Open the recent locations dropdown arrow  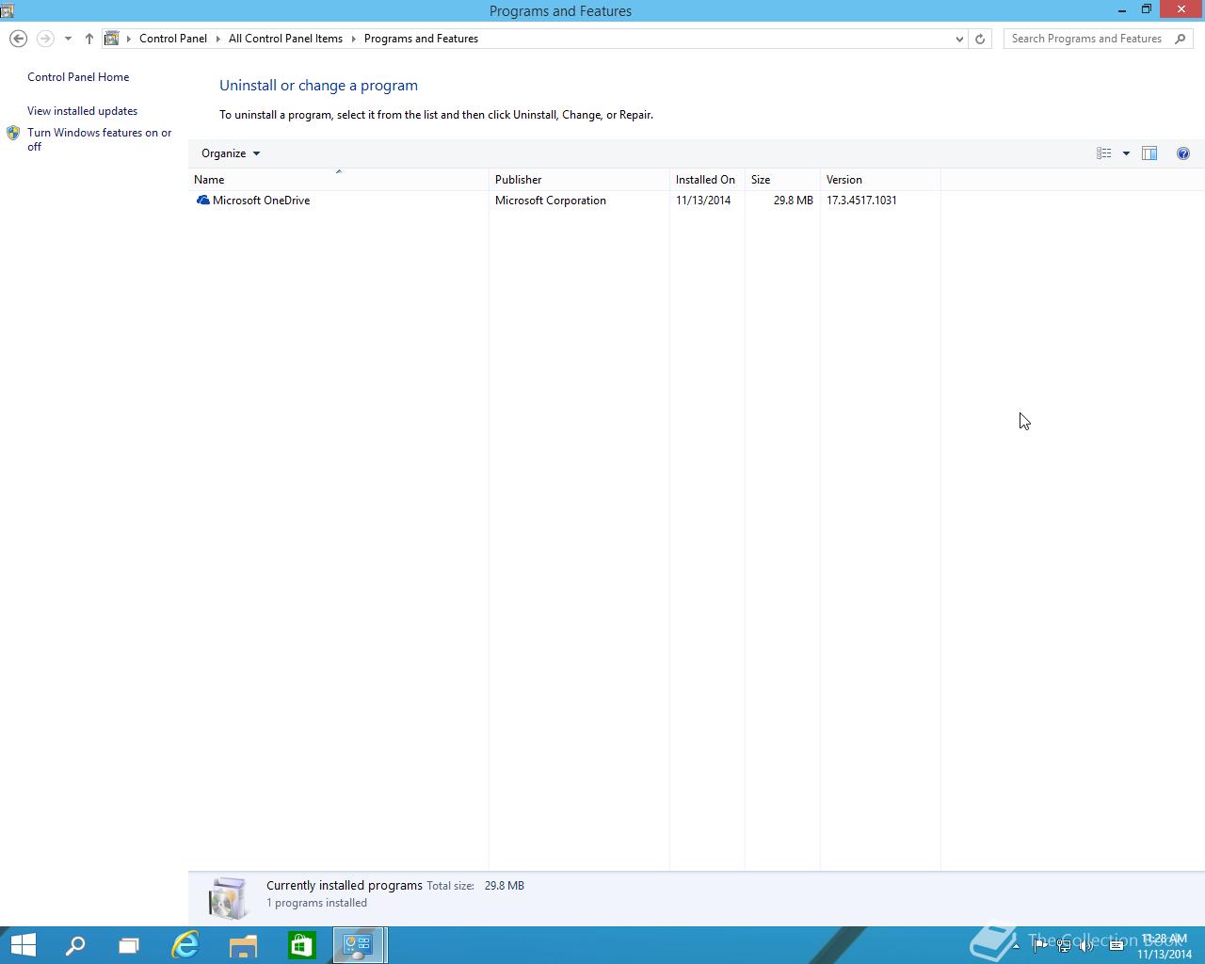[x=68, y=39]
